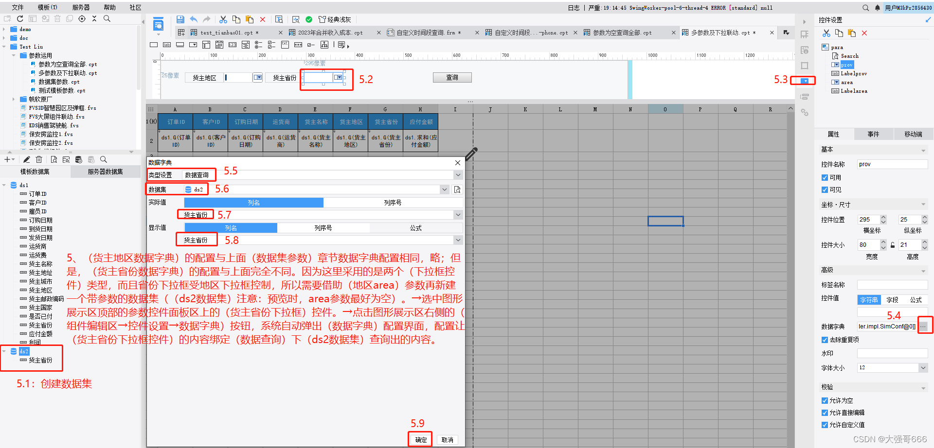The image size is (934, 448).
Task: Toggle the 去除重复项 checkbox
Action: point(825,340)
